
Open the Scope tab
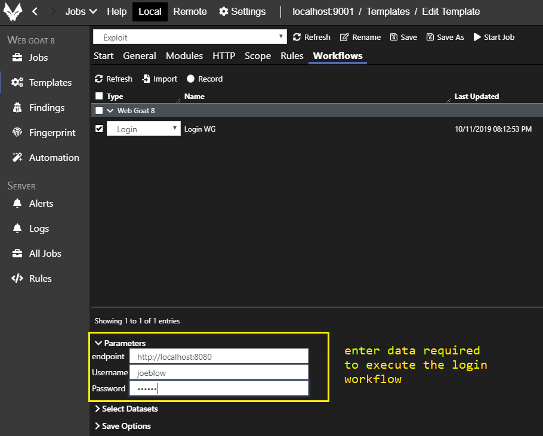point(258,55)
